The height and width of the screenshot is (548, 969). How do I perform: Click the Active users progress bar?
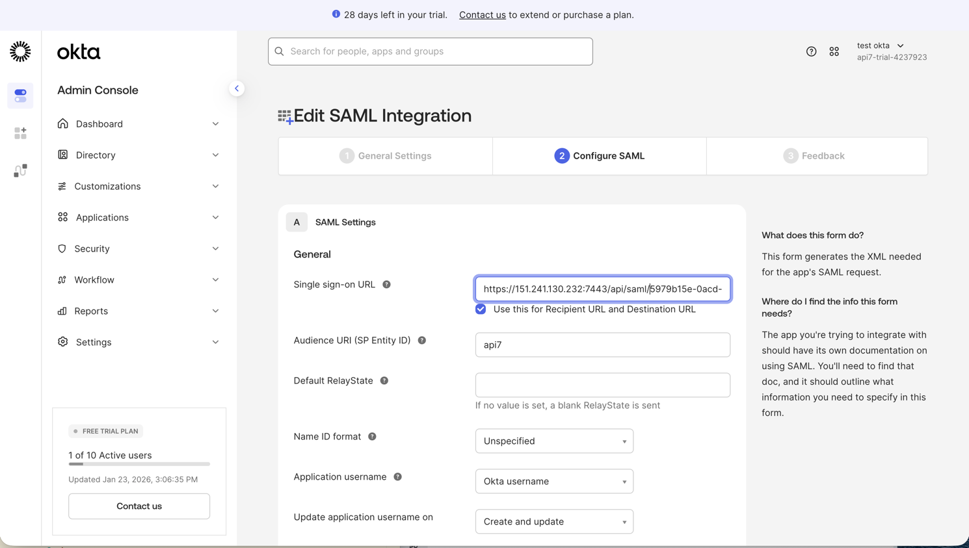coord(139,464)
